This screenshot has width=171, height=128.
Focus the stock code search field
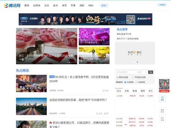click(x=126, y=72)
